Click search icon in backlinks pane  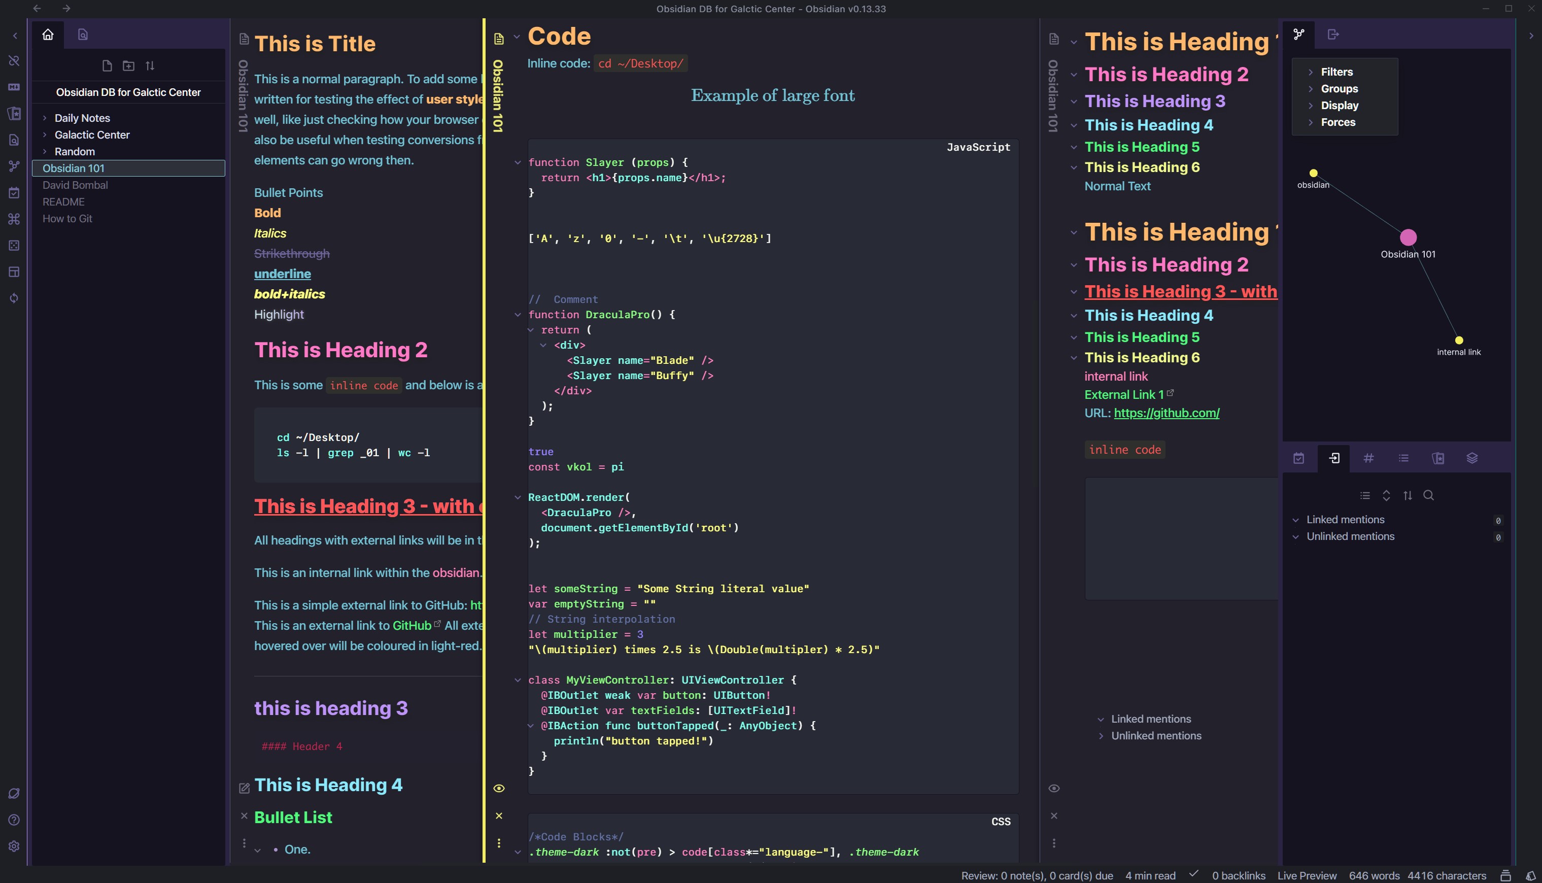tap(1429, 495)
